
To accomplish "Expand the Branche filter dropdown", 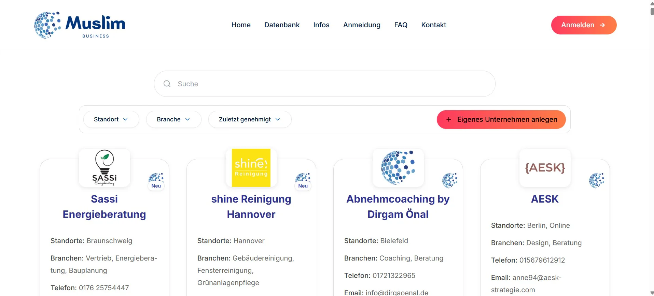I will [173, 119].
